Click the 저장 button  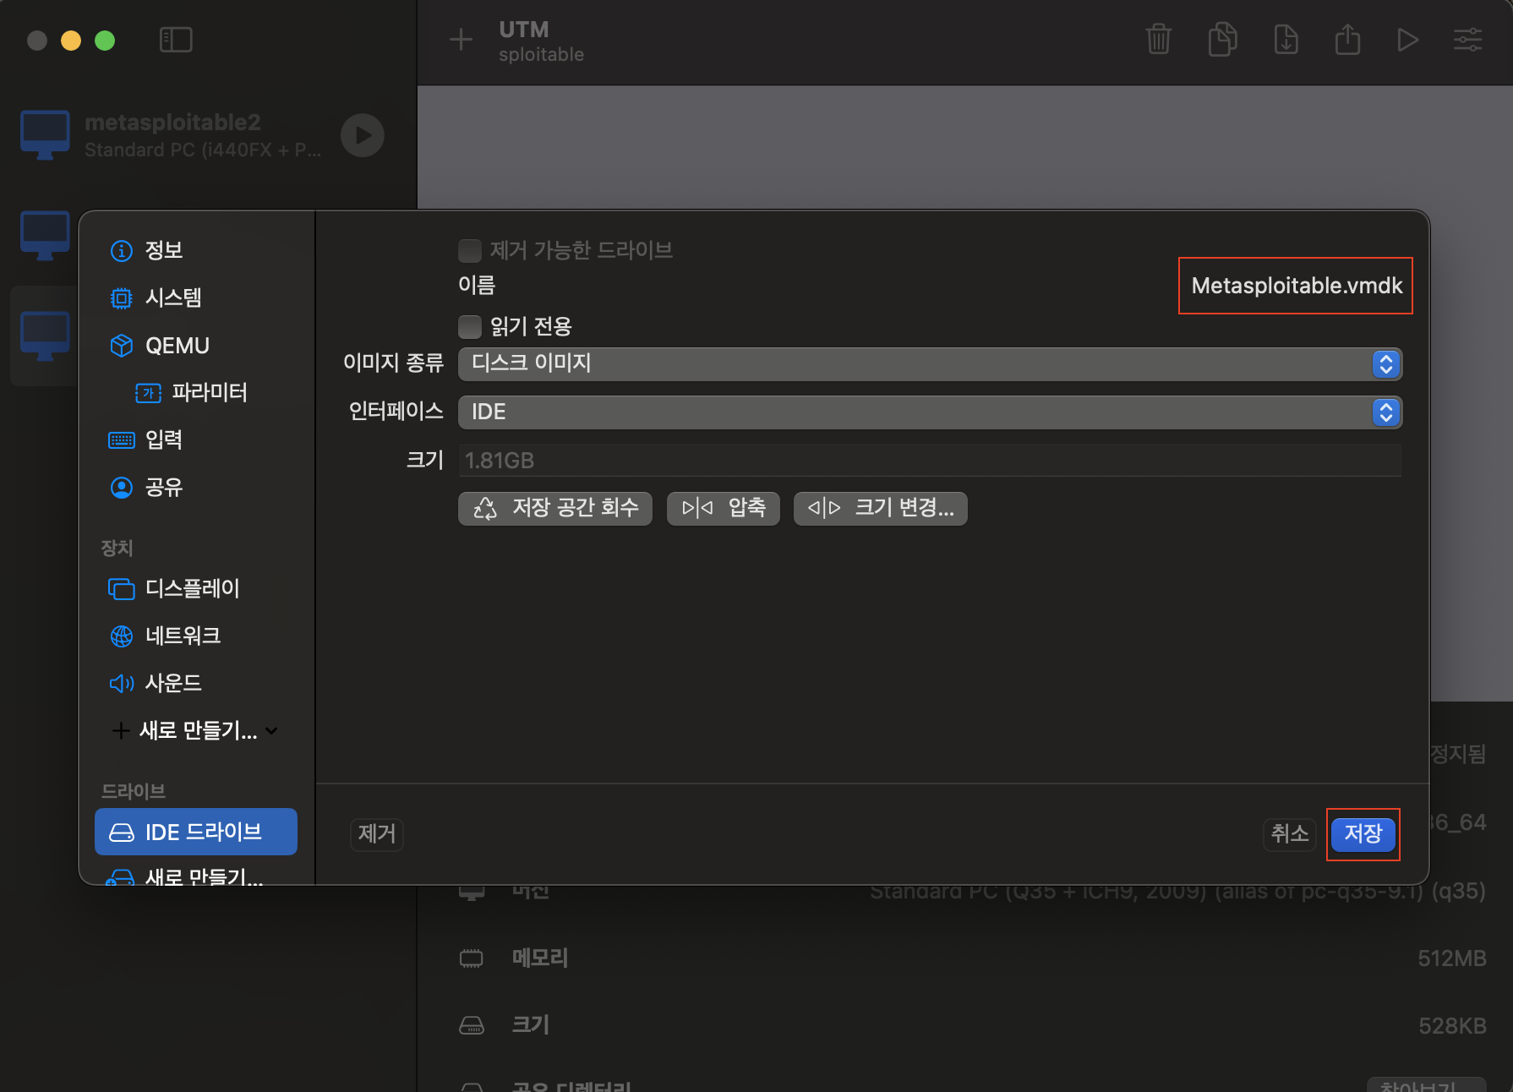(1363, 833)
